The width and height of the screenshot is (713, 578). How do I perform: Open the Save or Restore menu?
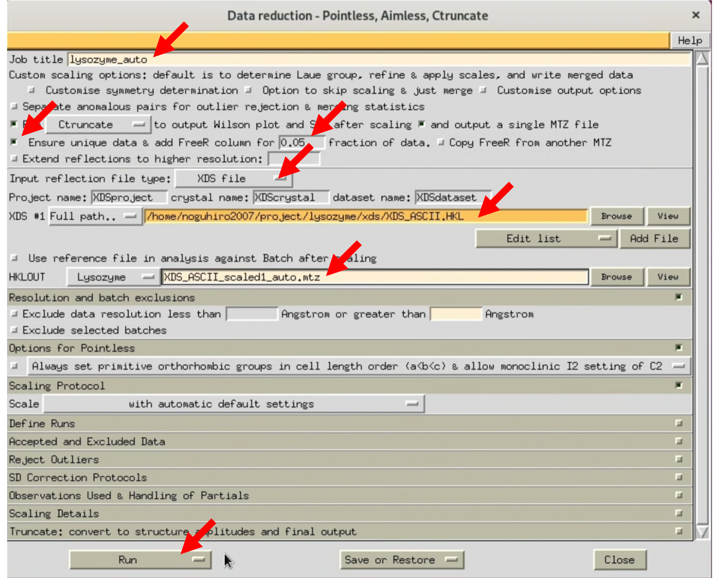point(402,560)
